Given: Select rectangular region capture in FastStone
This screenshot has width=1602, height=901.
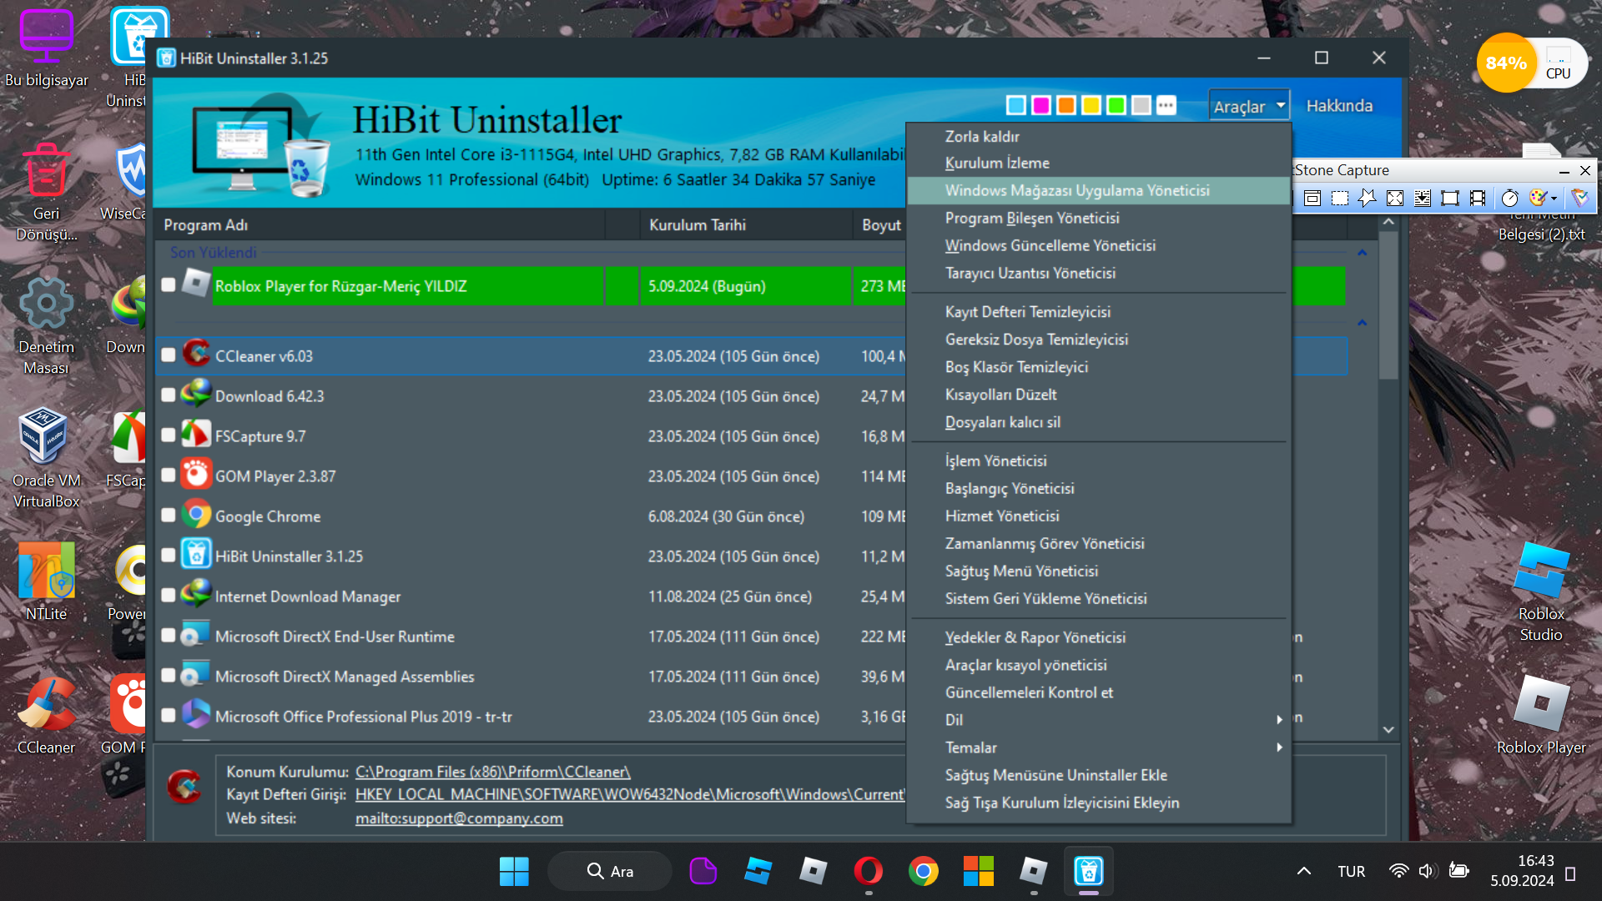Looking at the screenshot, I should tap(1340, 198).
